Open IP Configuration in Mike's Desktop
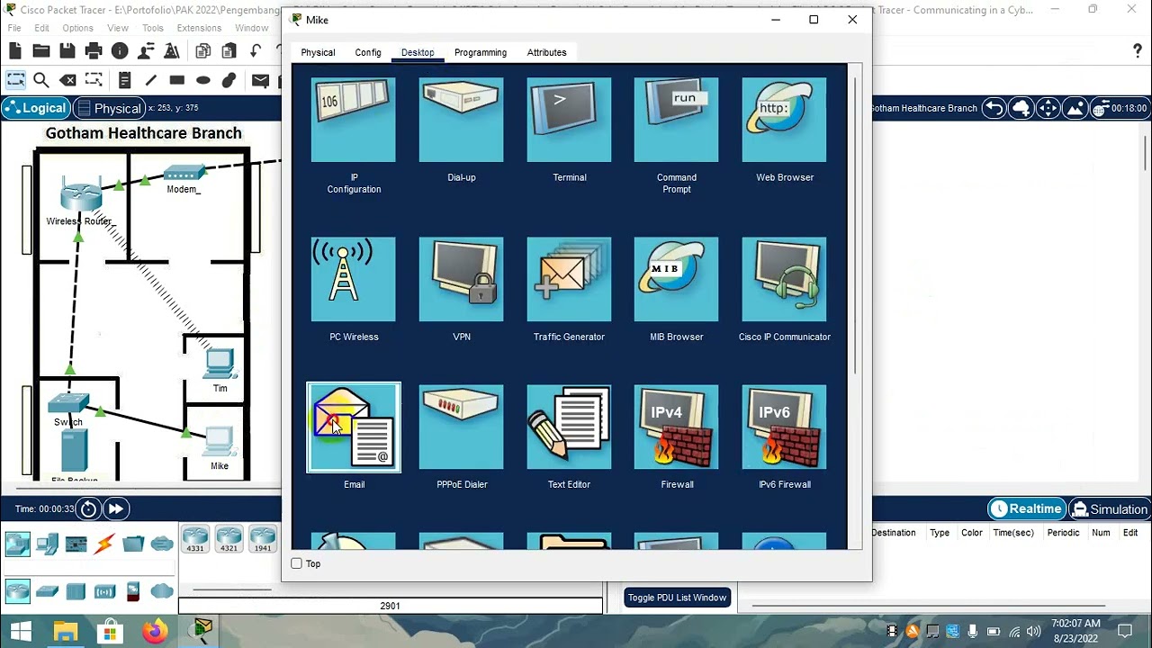1152x648 pixels. [354, 120]
